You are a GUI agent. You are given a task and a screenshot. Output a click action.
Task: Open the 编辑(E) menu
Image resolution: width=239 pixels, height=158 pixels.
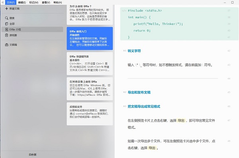pyautogui.click(x=22, y=2)
